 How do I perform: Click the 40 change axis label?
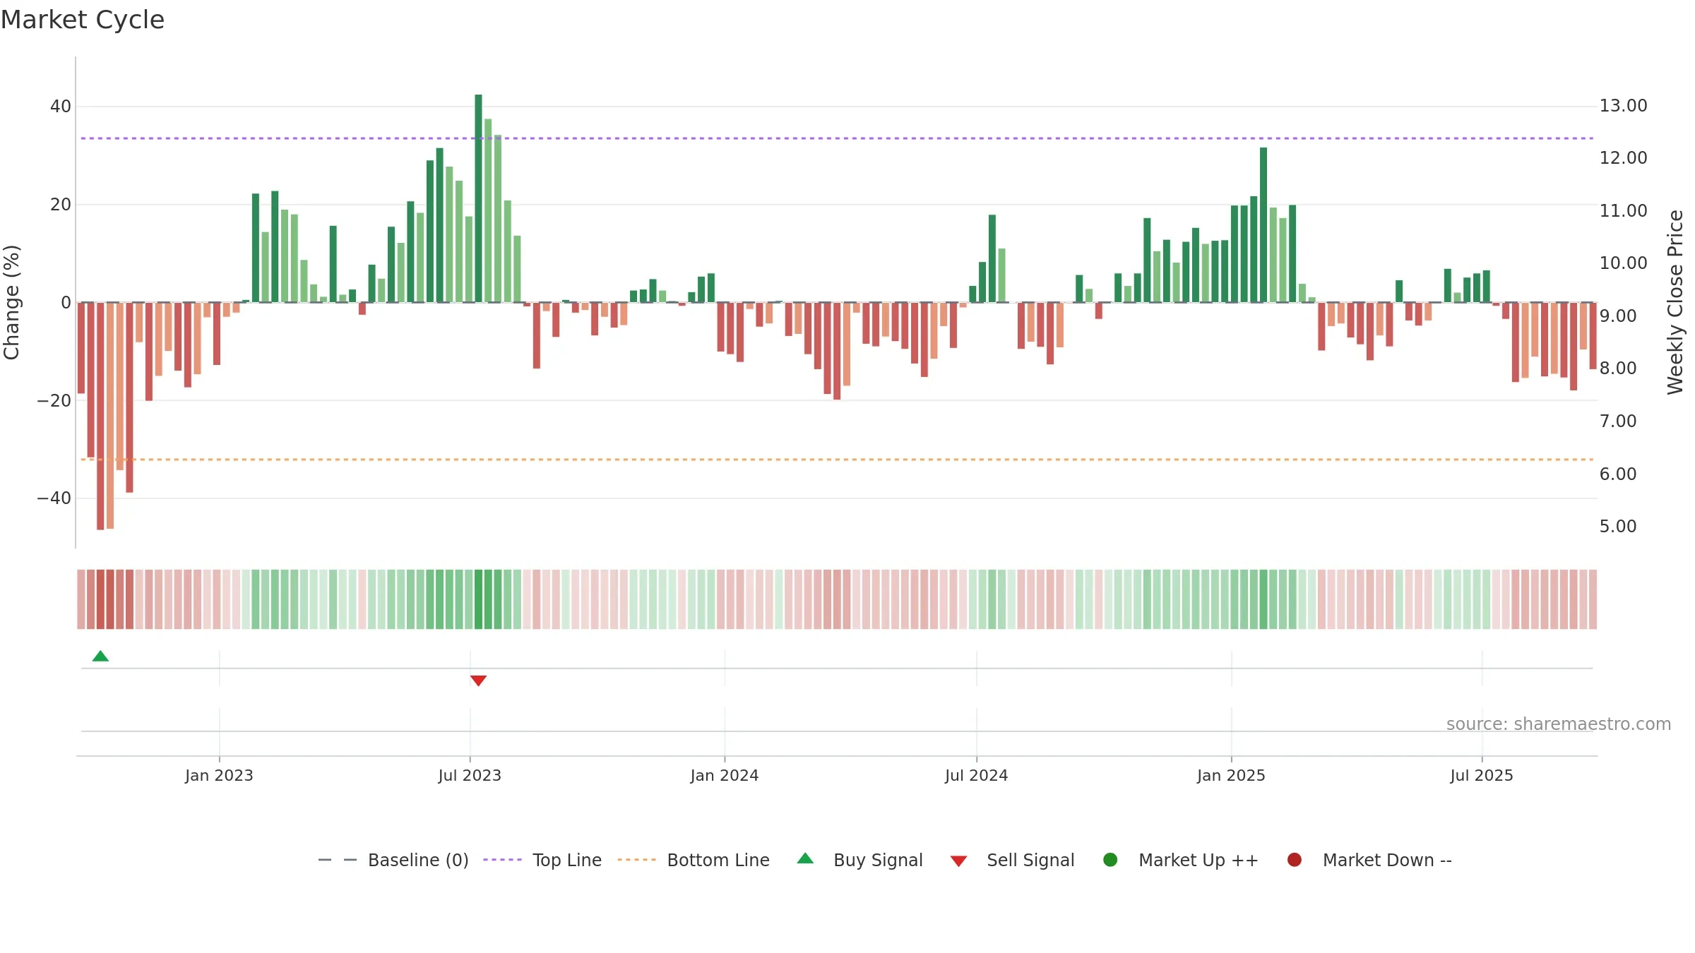61,107
